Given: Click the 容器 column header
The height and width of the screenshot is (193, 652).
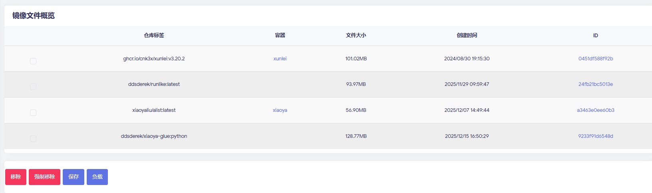Looking at the screenshot, I should pos(280,36).
